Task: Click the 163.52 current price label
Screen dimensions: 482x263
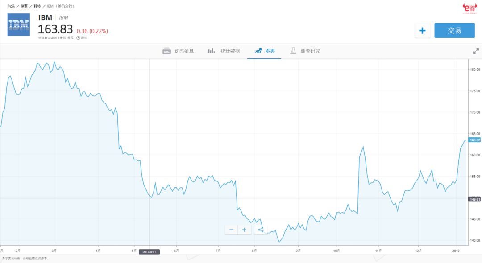Action: pyautogui.click(x=474, y=140)
